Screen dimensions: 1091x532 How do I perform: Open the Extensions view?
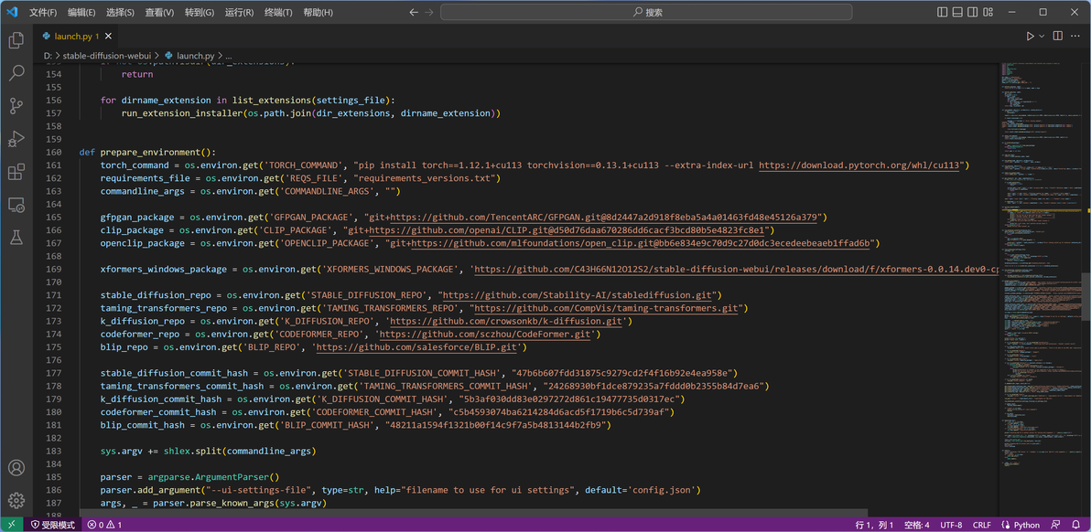point(16,172)
